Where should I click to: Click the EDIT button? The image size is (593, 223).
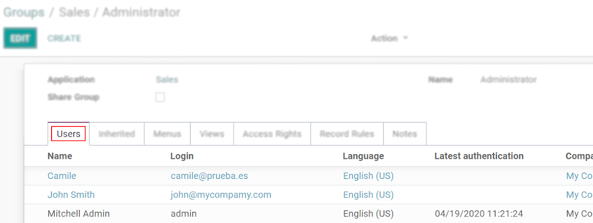click(20, 38)
